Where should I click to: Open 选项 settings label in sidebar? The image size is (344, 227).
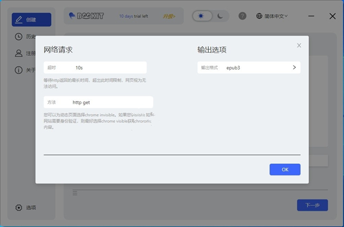[31, 208]
